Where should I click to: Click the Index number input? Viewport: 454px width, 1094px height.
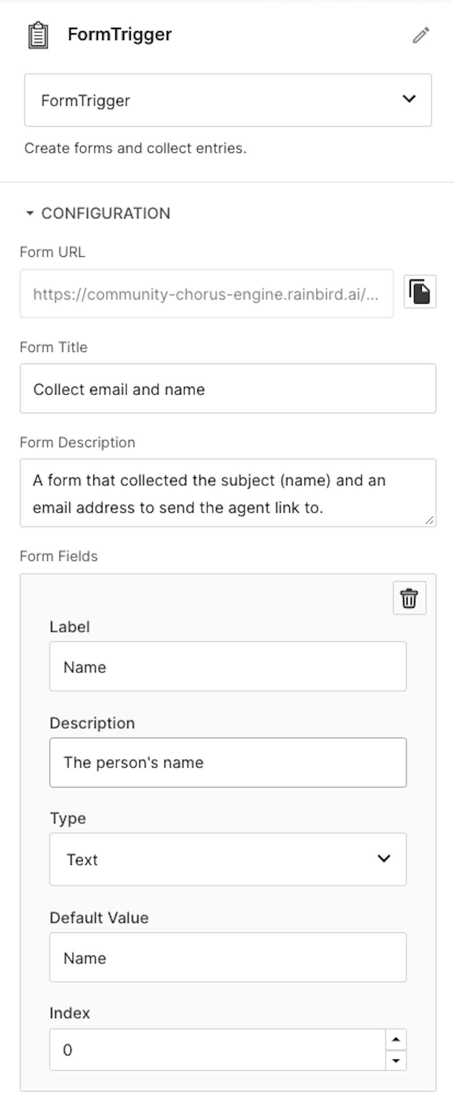coord(217,1049)
